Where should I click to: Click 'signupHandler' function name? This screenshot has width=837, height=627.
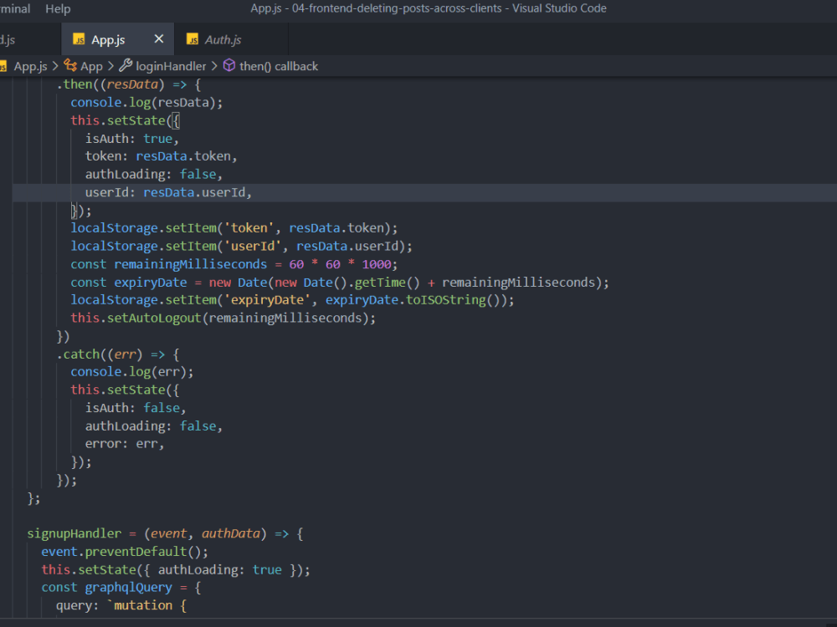coord(74,533)
